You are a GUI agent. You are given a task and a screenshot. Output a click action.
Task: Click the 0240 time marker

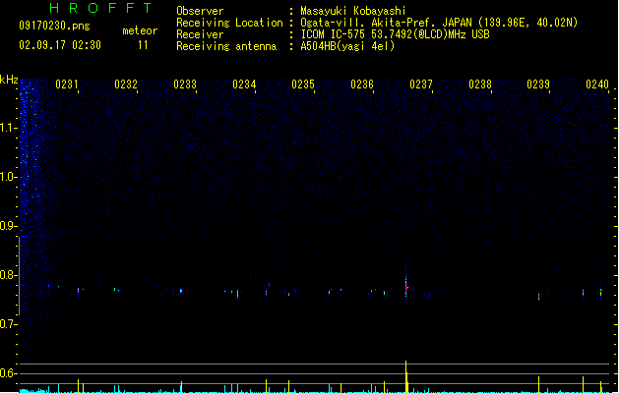(597, 84)
